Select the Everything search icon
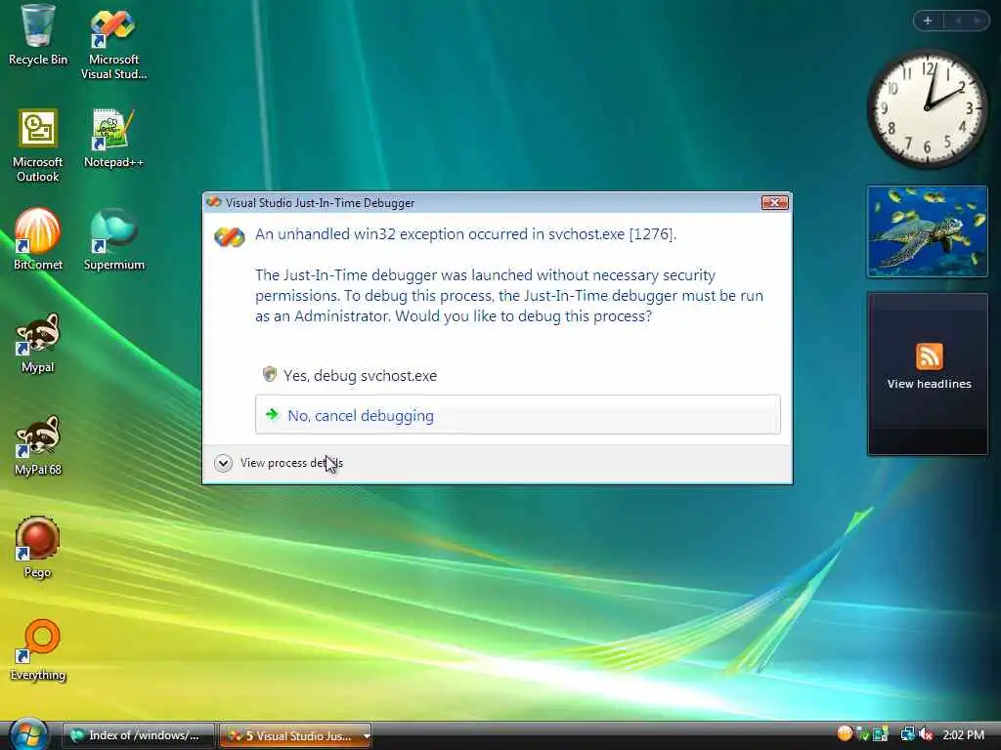 pos(38,650)
